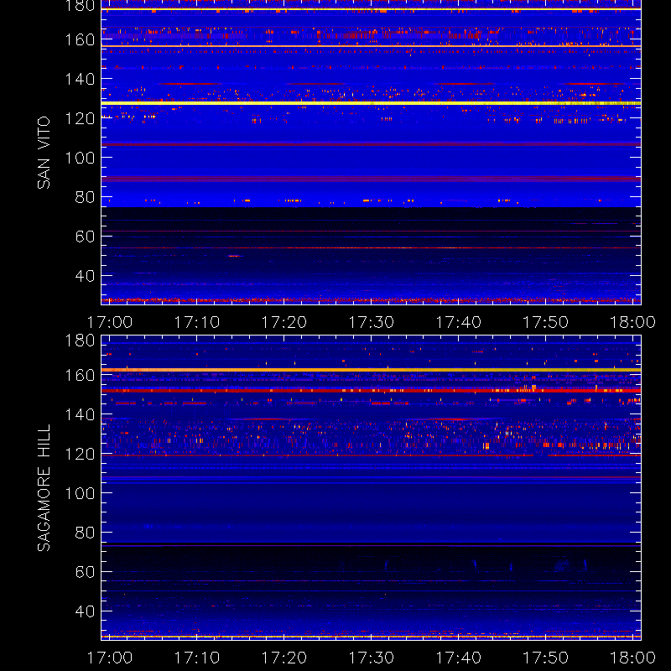This screenshot has height=671, width=671.
Task: Click 17:00 time label below San Vito plot
Action: (x=110, y=322)
